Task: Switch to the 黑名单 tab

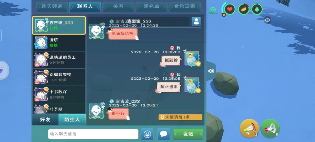Action: 151,7
